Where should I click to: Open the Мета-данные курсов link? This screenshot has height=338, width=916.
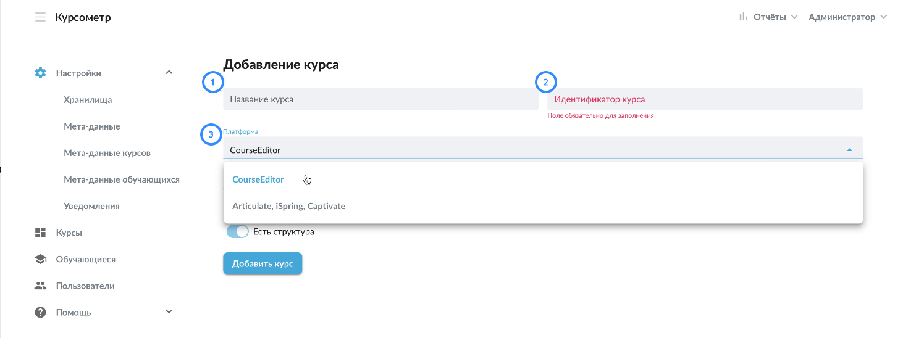coord(107,153)
